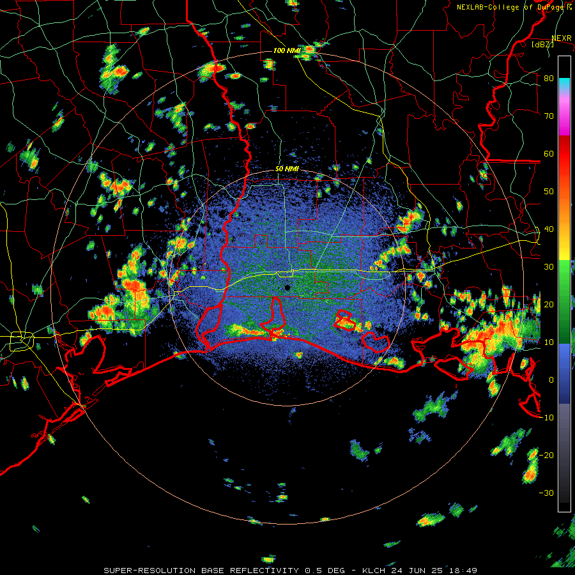Screen dimensions: 575x575
Task: Click the -30 value on the dBZ scale
Action: pos(546,493)
